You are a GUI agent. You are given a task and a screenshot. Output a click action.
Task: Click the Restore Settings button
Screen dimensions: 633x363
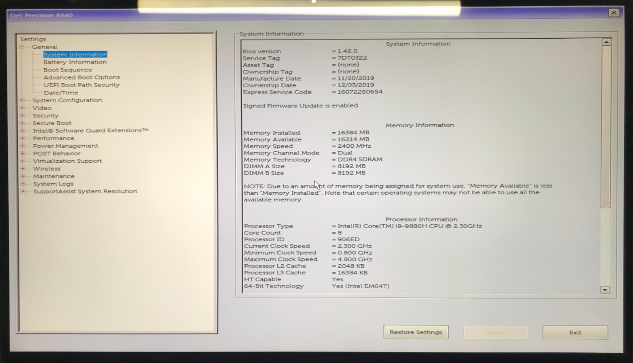click(x=416, y=332)
